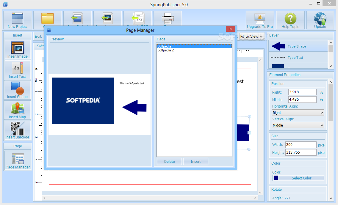Select page 'Softpedia 2' in list
Image resolution: width=338 pixels, height=205 pixels.
(194, 50)
